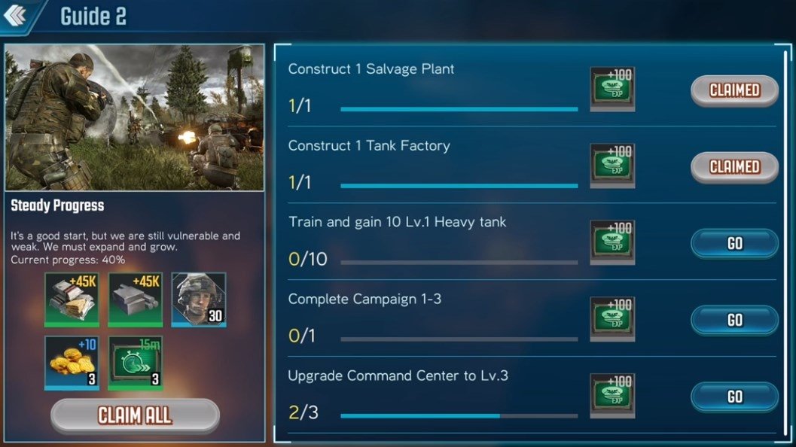Click the Guide 2 title header
This screenshot has height=447, width=796.
pos(93,17)
